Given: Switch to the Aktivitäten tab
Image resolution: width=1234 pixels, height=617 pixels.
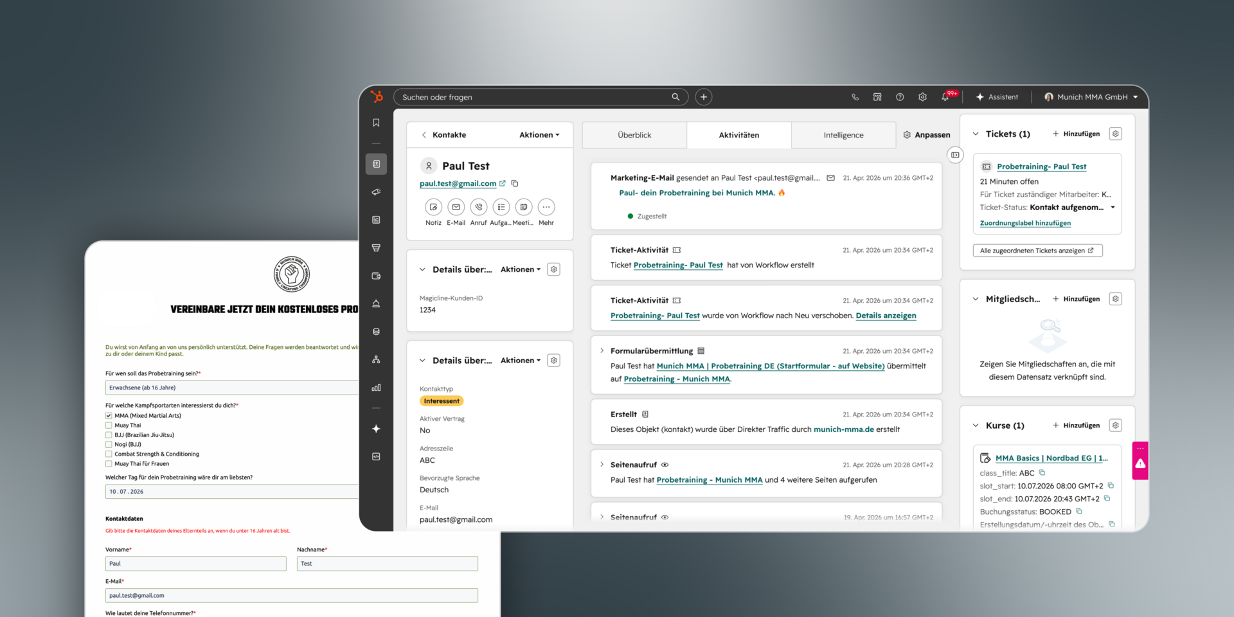Looking at the screenshot, I should [x=739, y=135].
